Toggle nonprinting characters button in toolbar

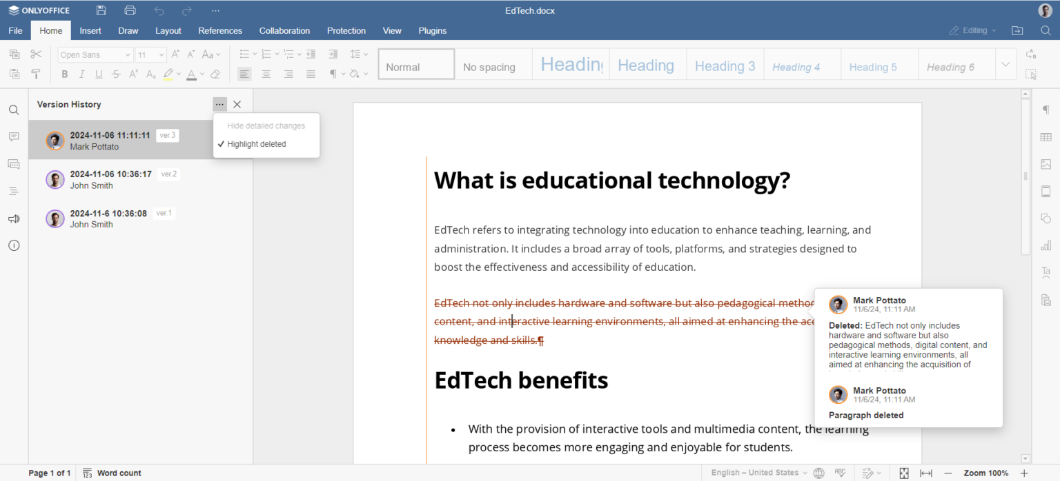coord(333,74)
